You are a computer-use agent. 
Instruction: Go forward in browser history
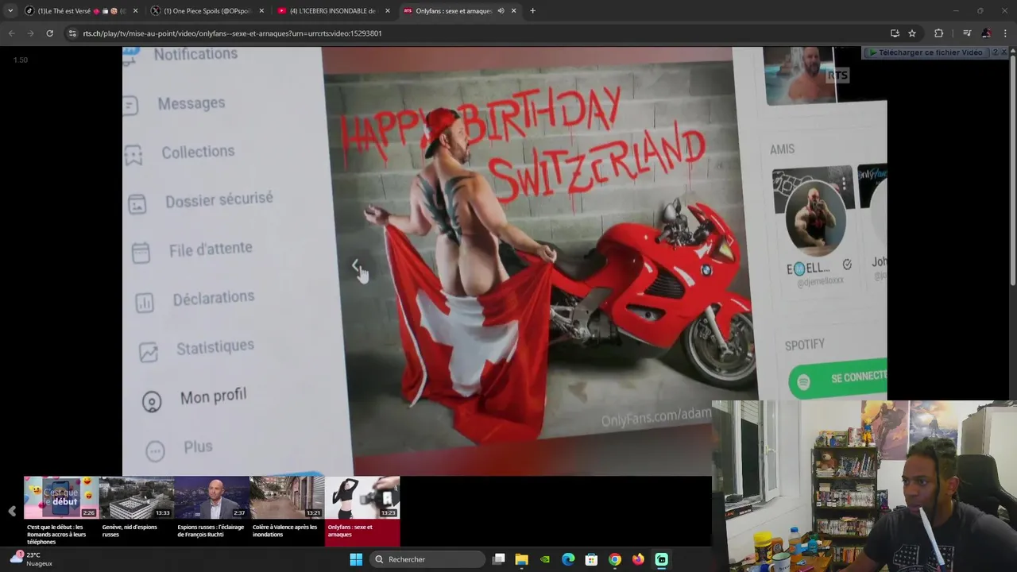(x=30, y=33)
